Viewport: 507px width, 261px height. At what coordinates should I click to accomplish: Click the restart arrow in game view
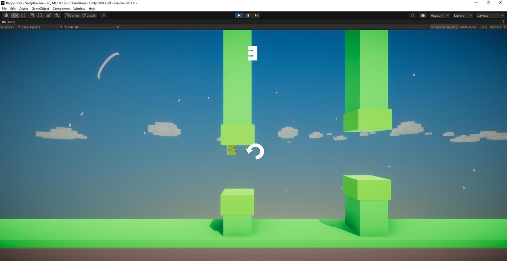(255, 151)
